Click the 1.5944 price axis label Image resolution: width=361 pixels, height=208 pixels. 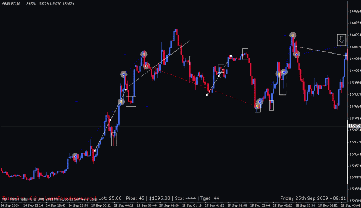(x=355, y=177)
